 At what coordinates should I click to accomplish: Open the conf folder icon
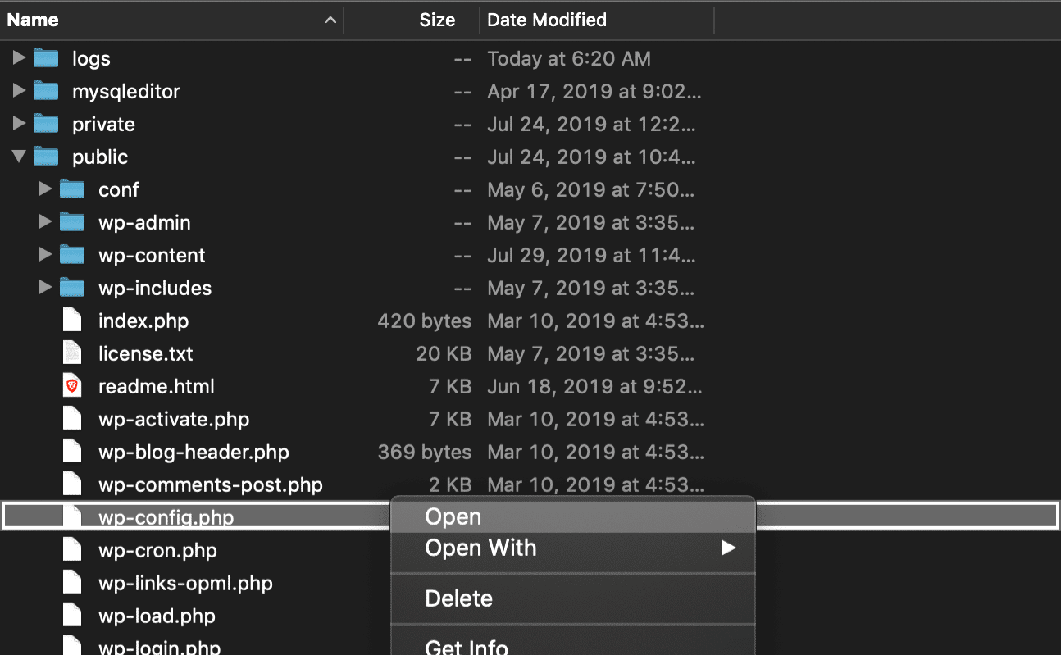(72, 189)
